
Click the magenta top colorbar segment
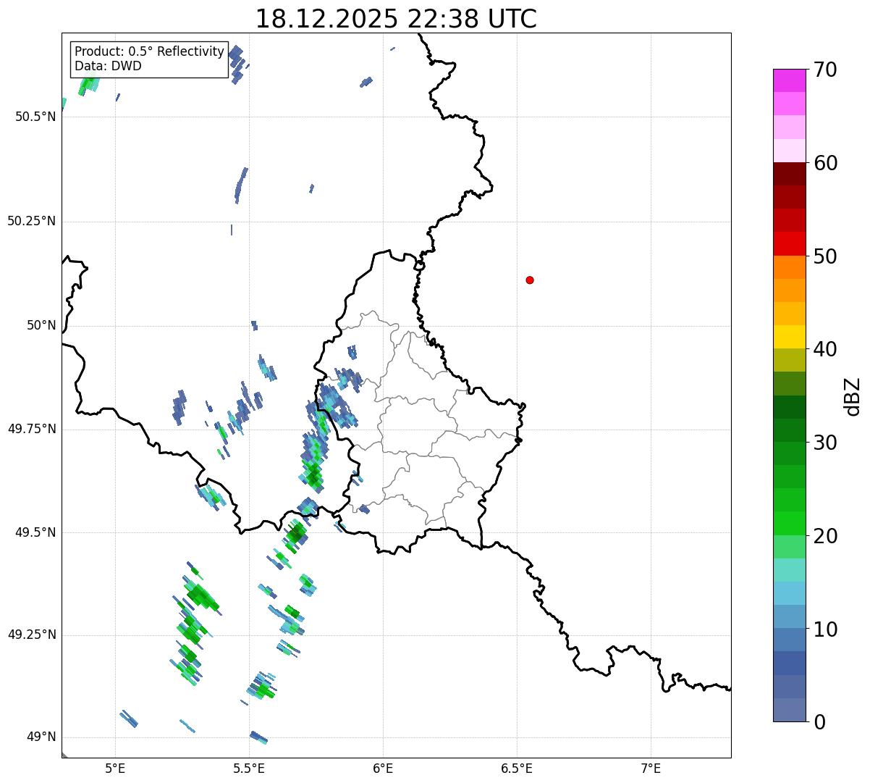pos(788,80)
